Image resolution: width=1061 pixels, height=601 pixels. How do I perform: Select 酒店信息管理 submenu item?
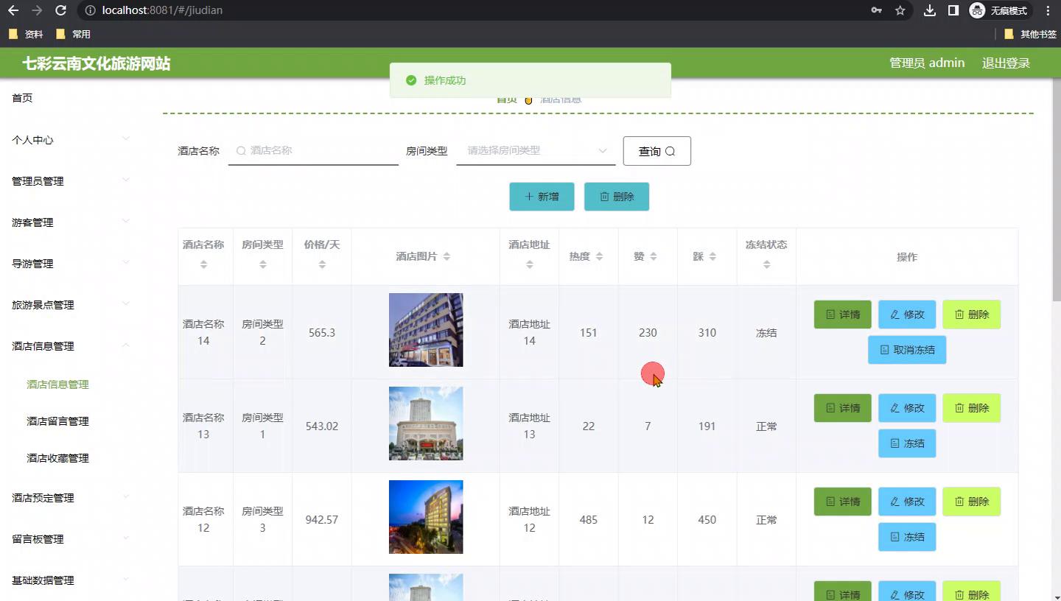point(57,384)
